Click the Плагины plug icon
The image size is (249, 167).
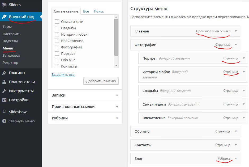tap(4, 73)
